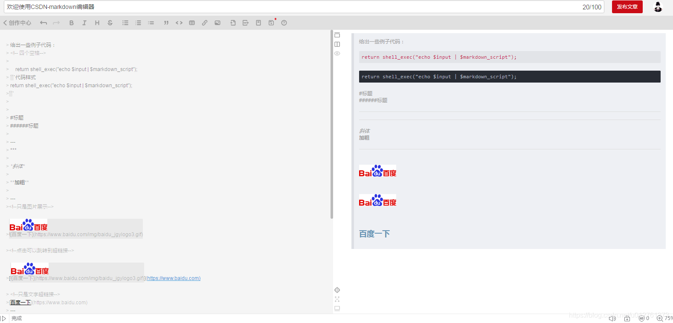This screenshot has height=323, width=673.
Task: Apply italic formatting
Action: coord(84,23)
